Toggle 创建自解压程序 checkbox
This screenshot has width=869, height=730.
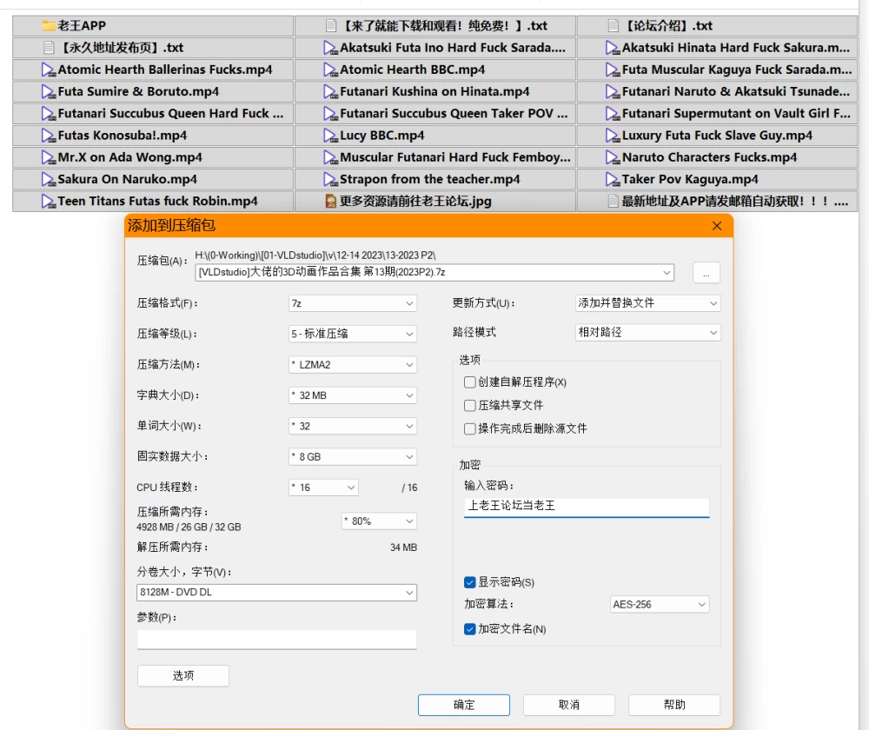click(470, 382)
